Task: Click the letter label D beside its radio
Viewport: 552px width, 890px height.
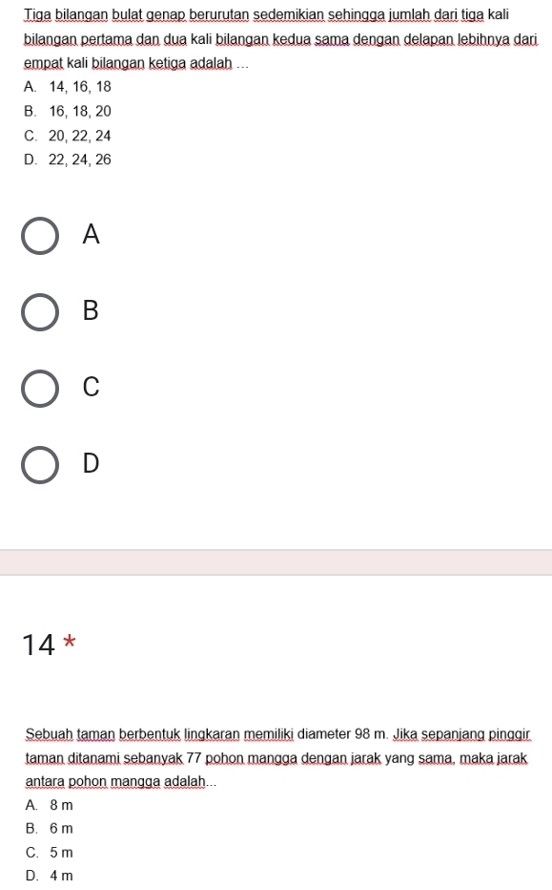Action: point(91,463)
